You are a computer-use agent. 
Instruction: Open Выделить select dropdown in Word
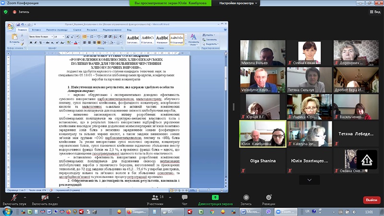[211, 44]
